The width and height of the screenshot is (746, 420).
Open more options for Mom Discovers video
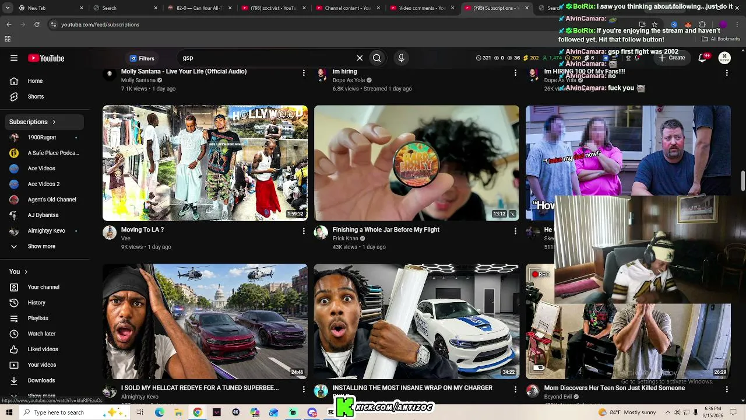click(x=727, y=389)
